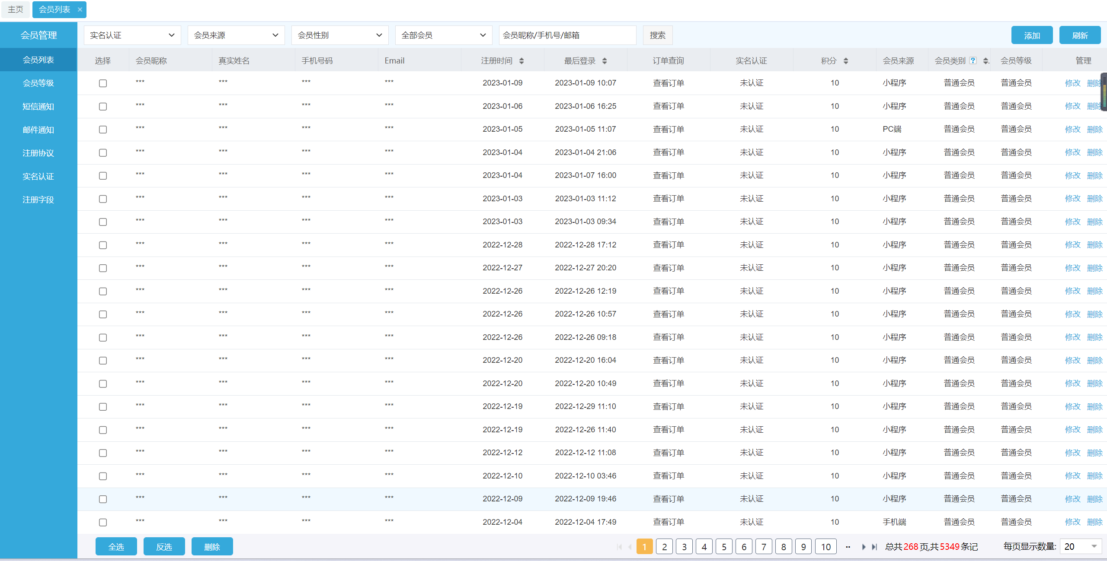Click the PC端 source cell
The height and width of the screenshot is (561, 1107).
tap(892, 129)
